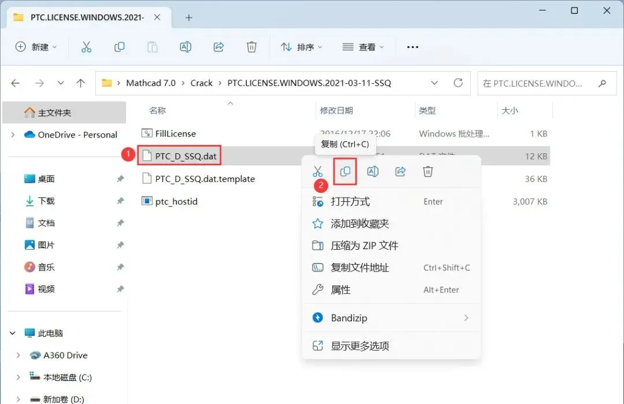Expand the 本地磁盘 (C:) tree node
Screen dimensions: 624x404
18,377
